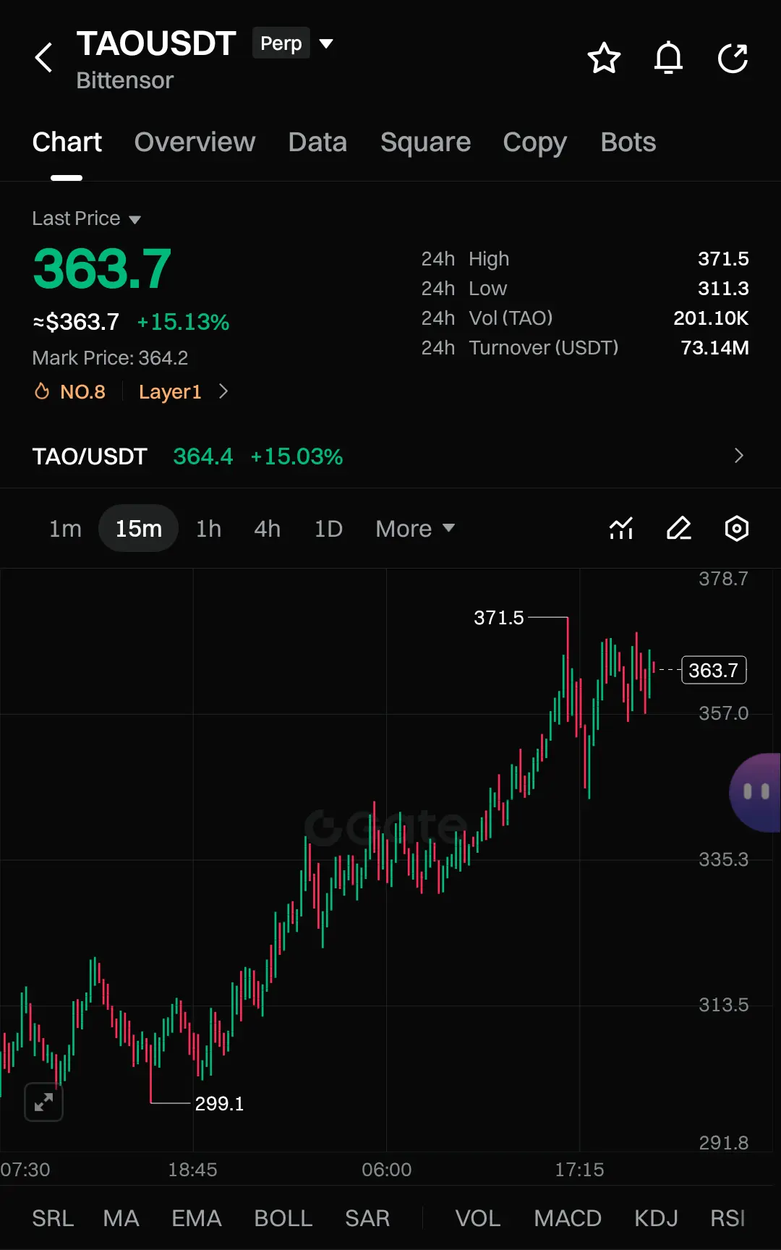The height and width of the screenshot is (1250, 781).
Task: Open the Square tab
Action: click(425, 143)
